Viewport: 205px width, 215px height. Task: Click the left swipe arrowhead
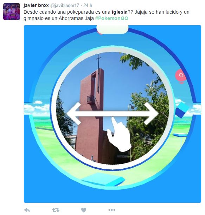[x=74, y=114]
